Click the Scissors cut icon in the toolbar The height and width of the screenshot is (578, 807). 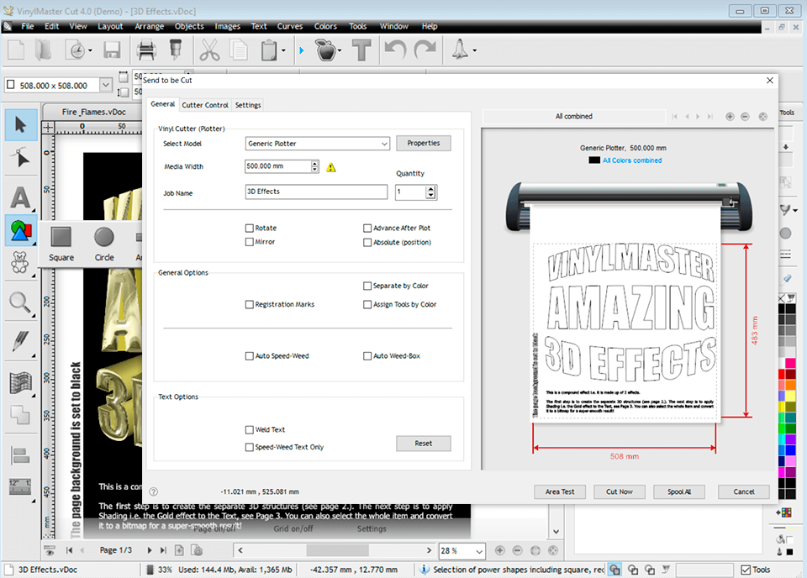pyautogui.click(x=210, y=50)
